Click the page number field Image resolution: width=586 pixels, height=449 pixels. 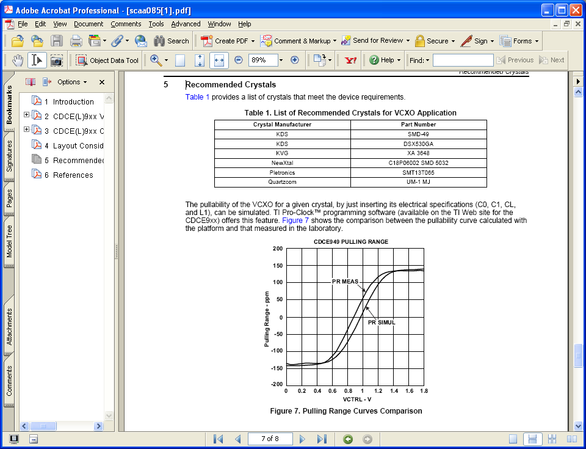pos(270,439)
